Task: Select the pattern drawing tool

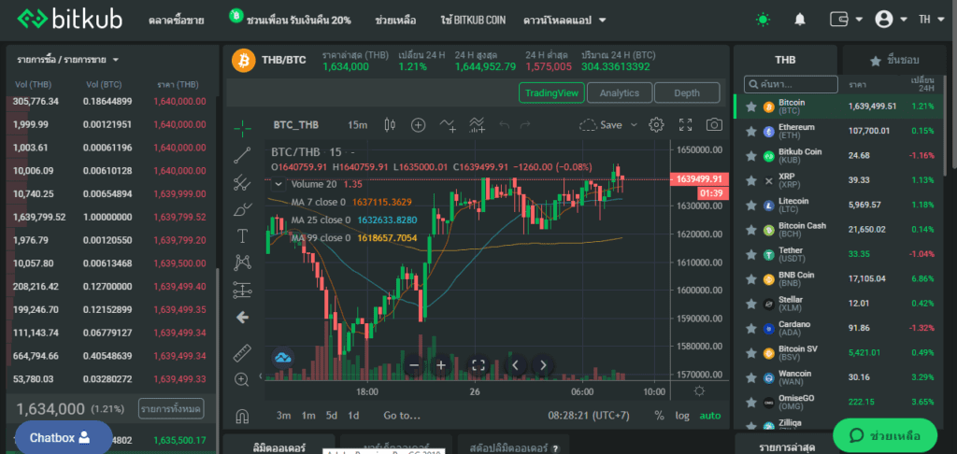Action: 242,263
